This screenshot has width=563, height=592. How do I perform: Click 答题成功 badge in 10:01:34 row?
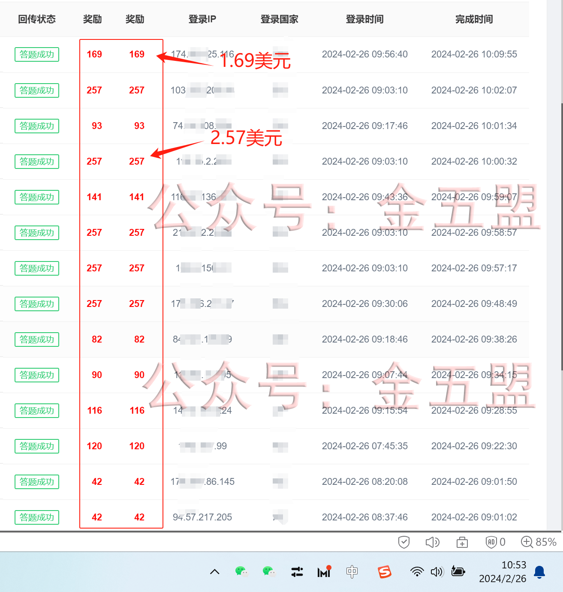pyautogui.click(x=37, y=126)
